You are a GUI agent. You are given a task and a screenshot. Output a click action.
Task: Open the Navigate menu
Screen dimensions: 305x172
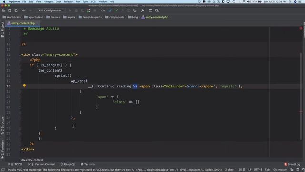[x=48, y=2]
